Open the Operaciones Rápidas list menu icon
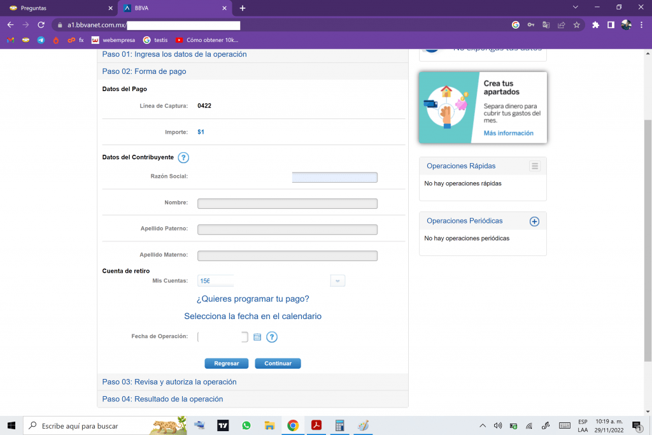The width and height of the screenshot is (652, 435). [535, 166]
